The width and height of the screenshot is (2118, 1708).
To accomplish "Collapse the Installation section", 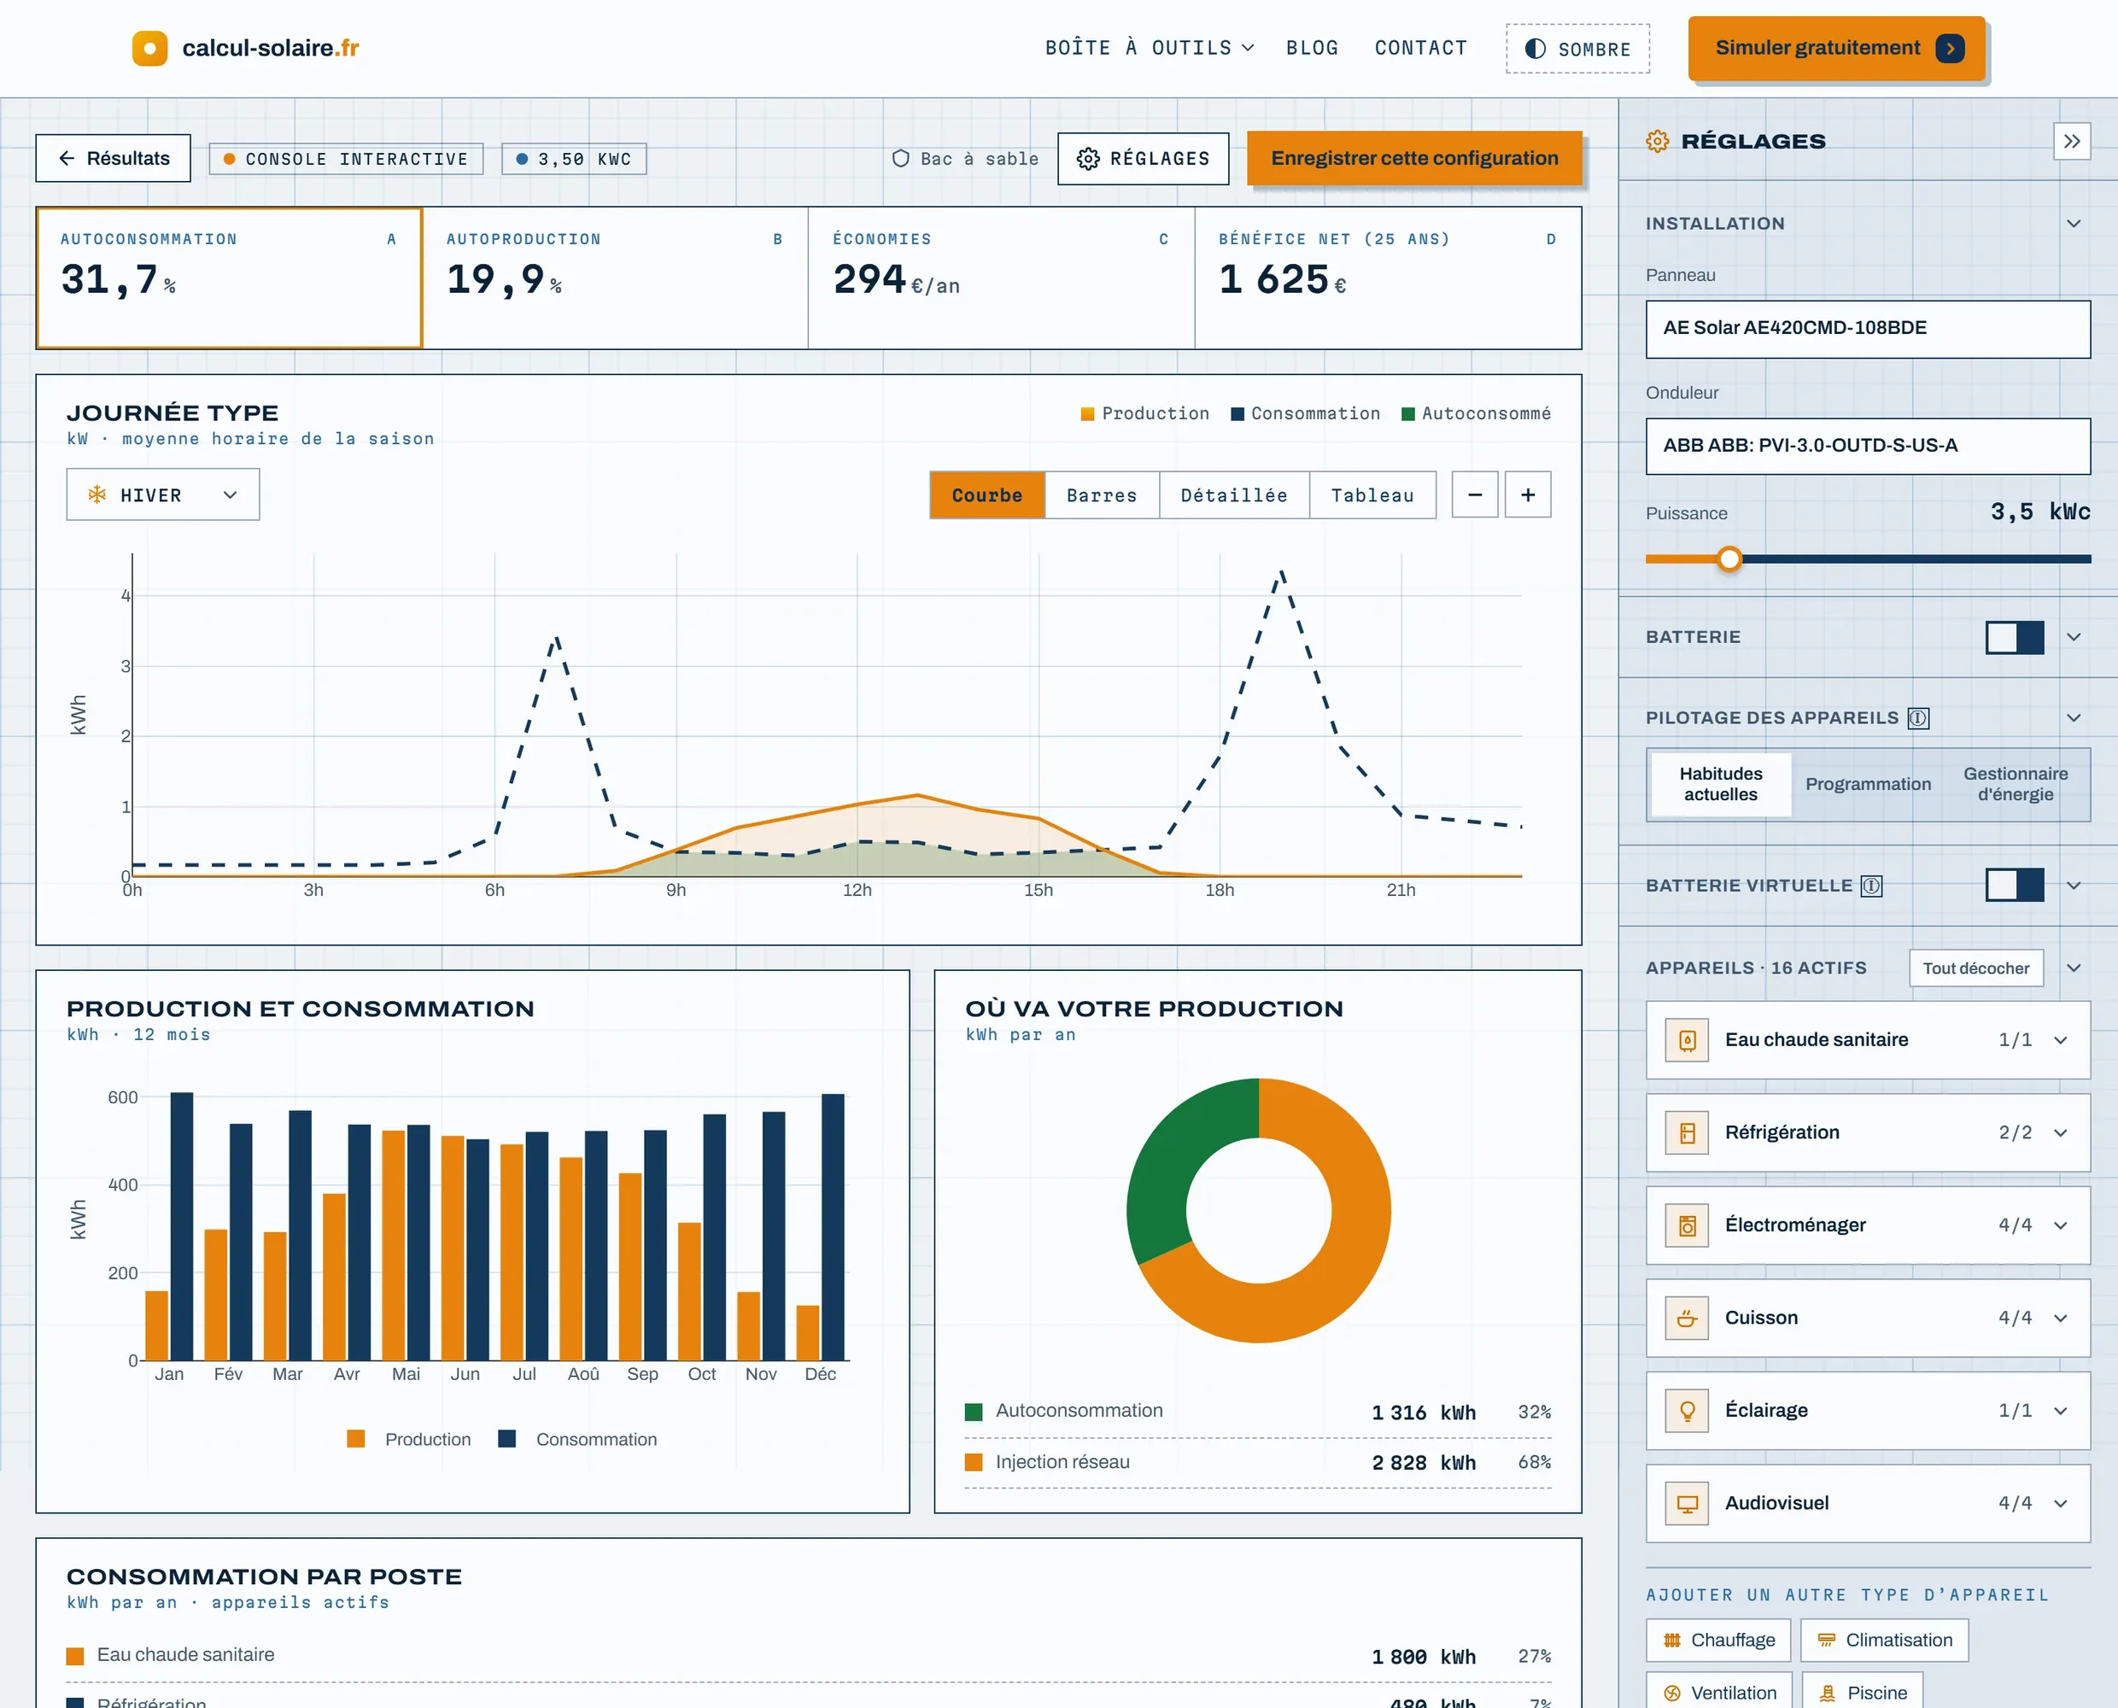I will [x=2073, y=225].
